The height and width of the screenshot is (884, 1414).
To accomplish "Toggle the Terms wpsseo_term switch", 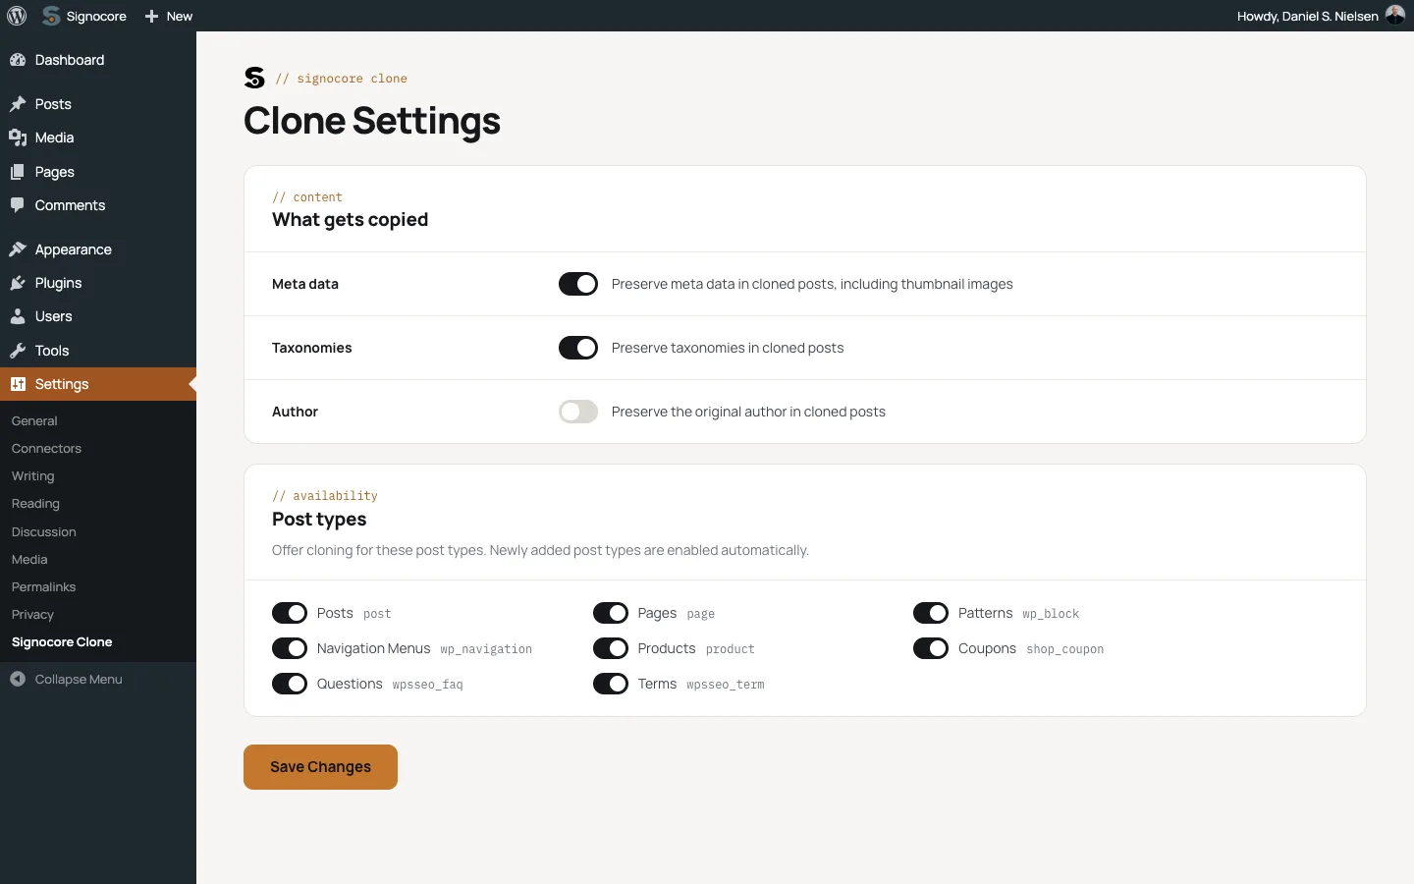I will click(611, 684).
